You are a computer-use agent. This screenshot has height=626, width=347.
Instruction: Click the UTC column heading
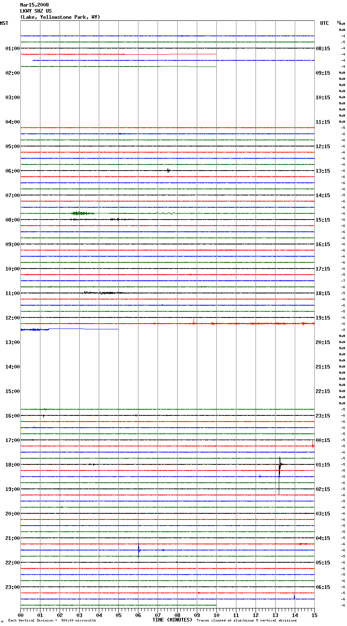click(324, 23)
